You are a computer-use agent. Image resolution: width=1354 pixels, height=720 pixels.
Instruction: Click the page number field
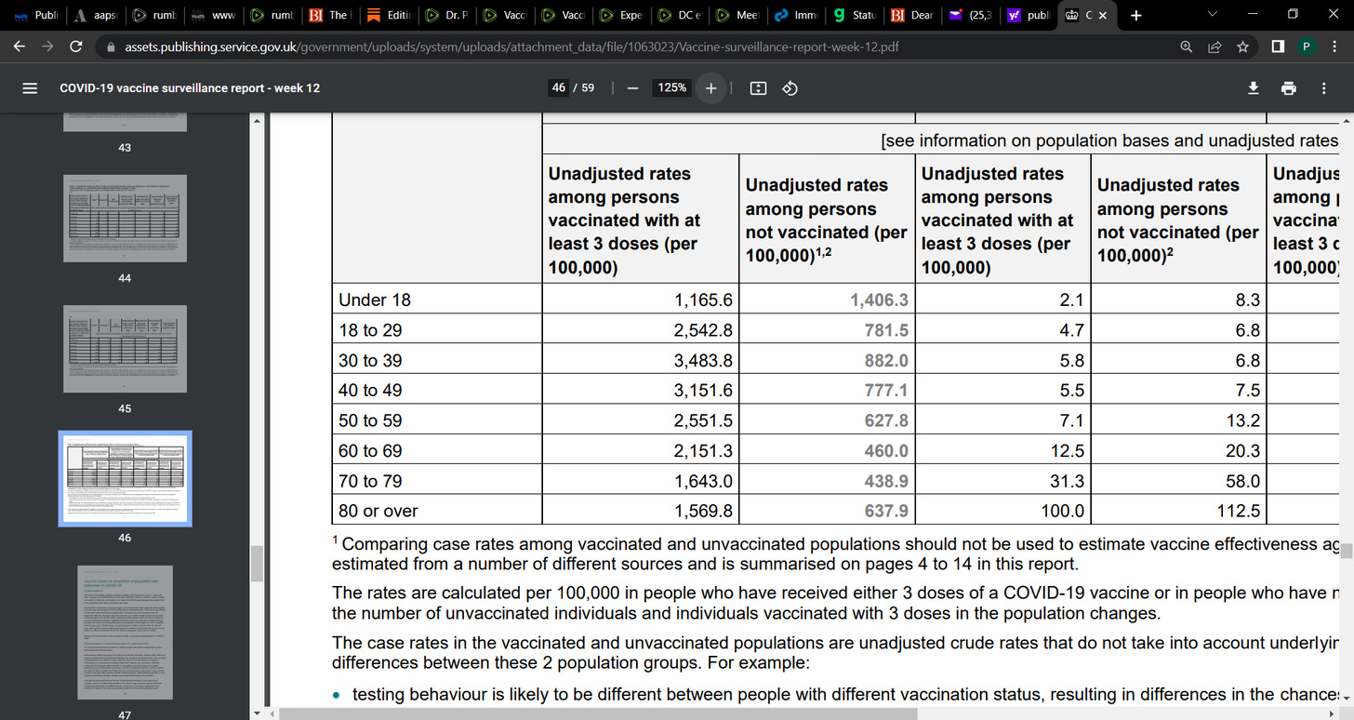click(x=558, y=88)
